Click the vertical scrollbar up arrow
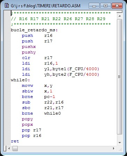The width and height of the screenshot is (127, 156). coord(120,16)
